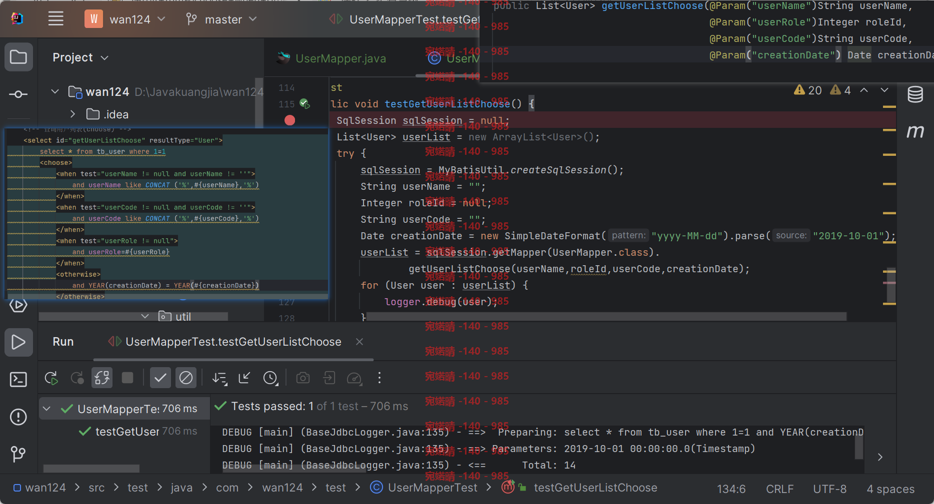
Task: Expand the .idea folder
Action: (x=72, y=114)
